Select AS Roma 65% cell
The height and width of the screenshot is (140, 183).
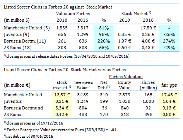click(104, 48)
